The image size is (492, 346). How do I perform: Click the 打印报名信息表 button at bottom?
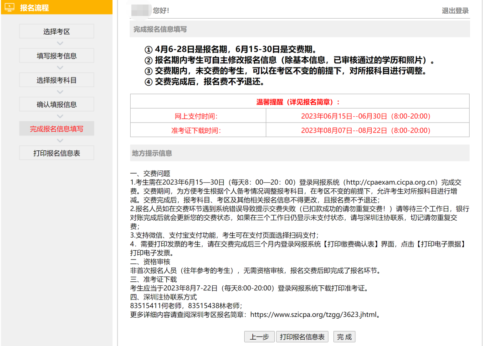pos(302,337)
